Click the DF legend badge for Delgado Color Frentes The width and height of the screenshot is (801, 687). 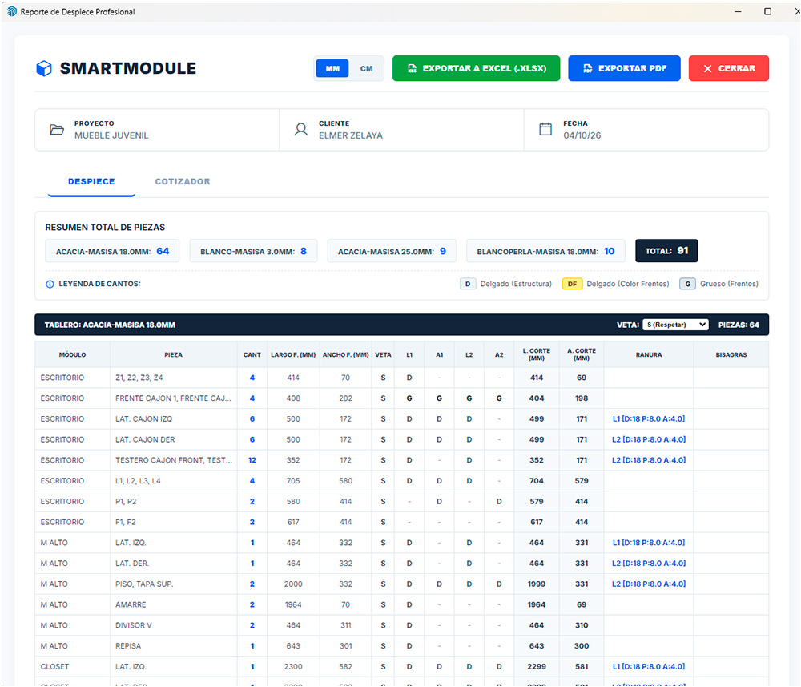click(572, 284)
